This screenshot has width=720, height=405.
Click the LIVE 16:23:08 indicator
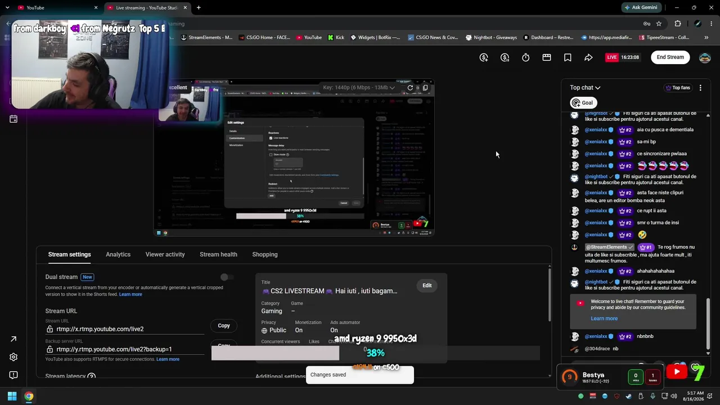pos(623,57)
